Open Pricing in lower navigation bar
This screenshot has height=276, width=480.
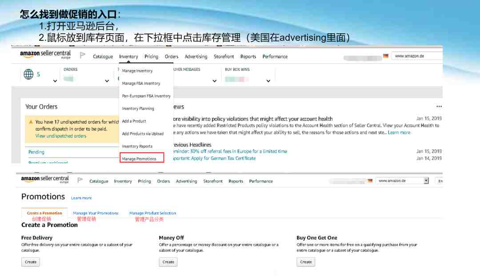coord(144,181)
